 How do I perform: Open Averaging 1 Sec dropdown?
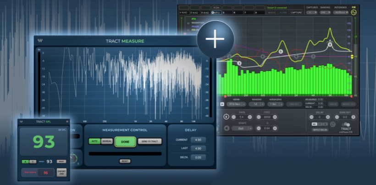[276, 104]
